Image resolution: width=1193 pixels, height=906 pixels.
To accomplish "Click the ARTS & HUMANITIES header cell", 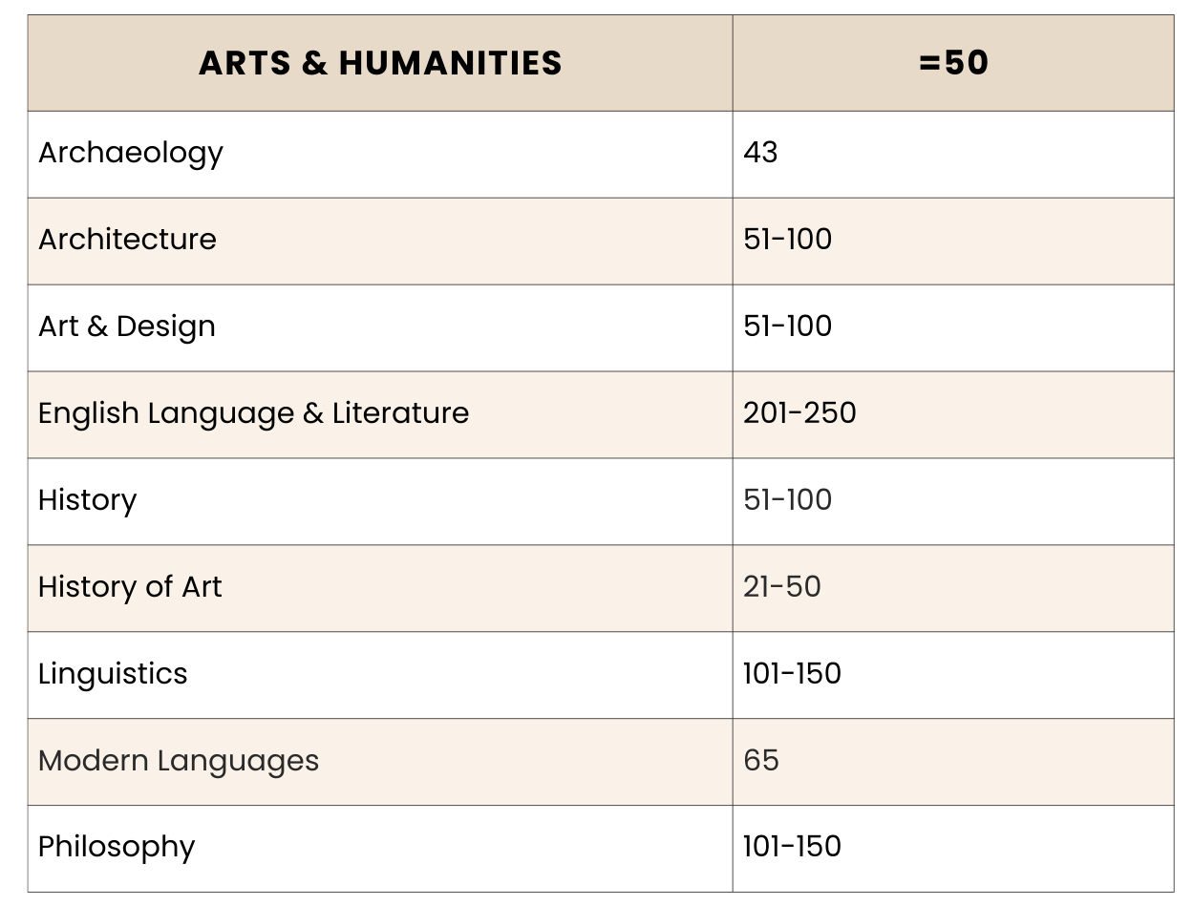I will point(380,63).
